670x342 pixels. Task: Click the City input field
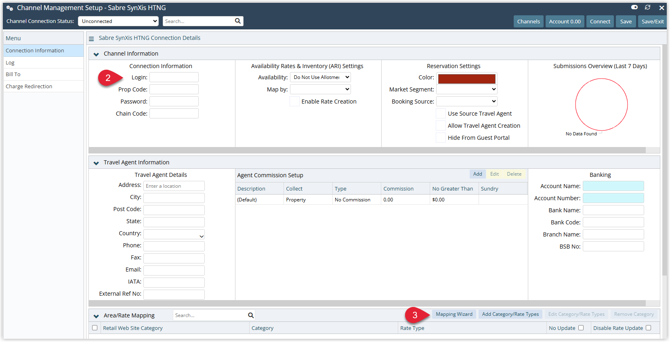[174, 198]
